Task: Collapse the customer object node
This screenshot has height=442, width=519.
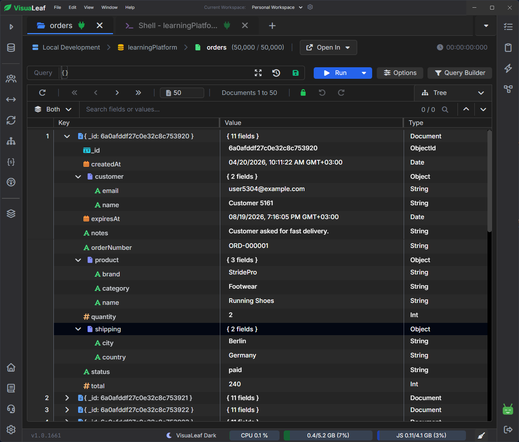Action: click(78, 177)
